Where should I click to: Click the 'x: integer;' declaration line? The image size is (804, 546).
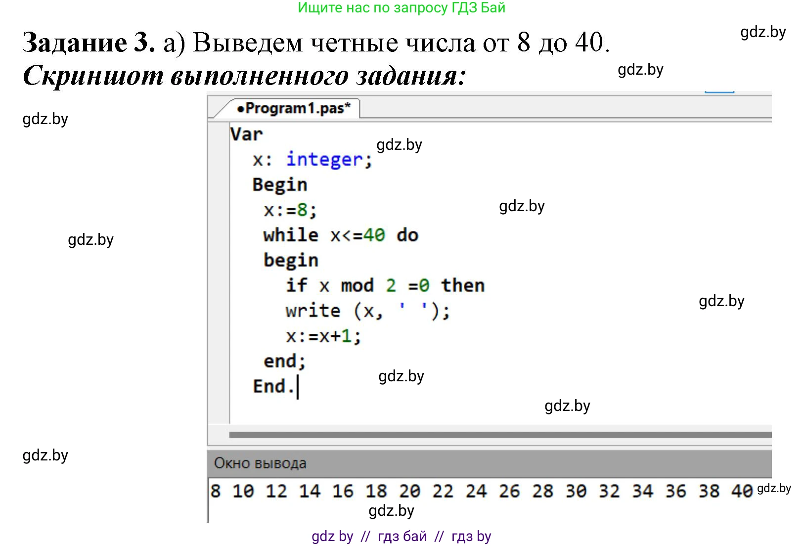coord(313,160)
